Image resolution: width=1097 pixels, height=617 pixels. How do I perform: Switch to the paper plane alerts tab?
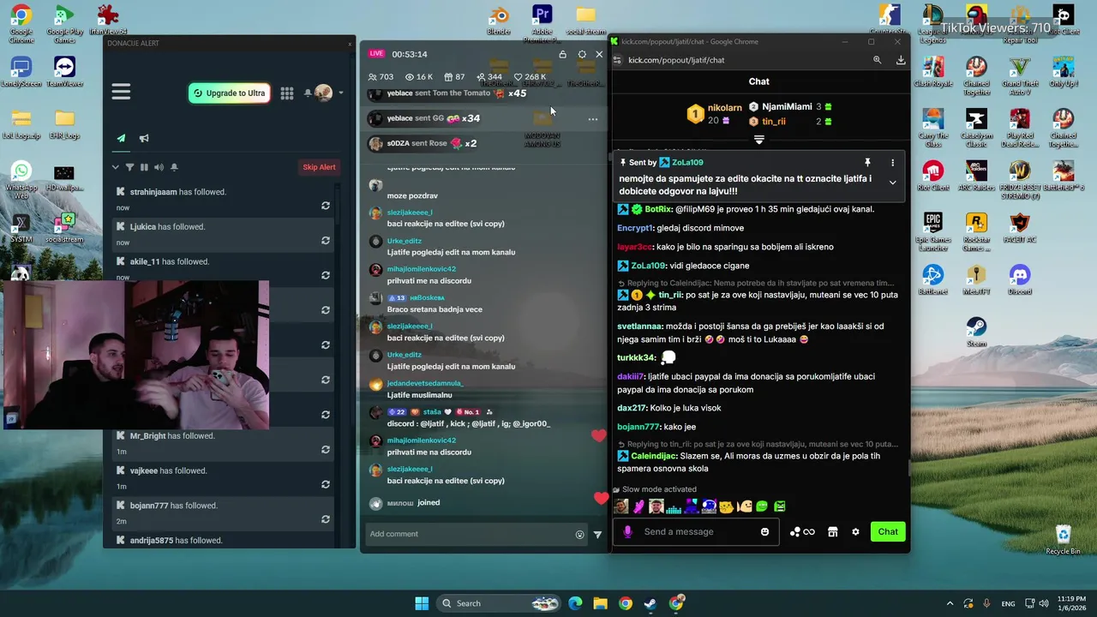121,138
